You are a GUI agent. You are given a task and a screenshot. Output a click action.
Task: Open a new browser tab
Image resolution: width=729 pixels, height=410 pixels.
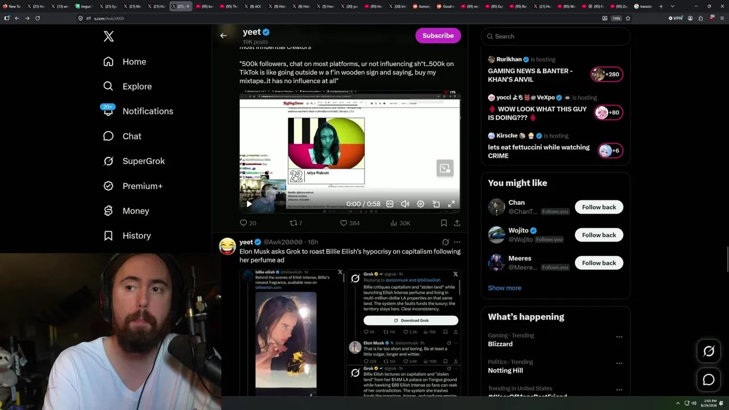coord(661,6)
